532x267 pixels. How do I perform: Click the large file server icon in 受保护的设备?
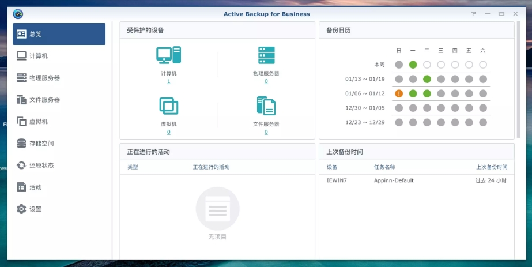point(266,106)
